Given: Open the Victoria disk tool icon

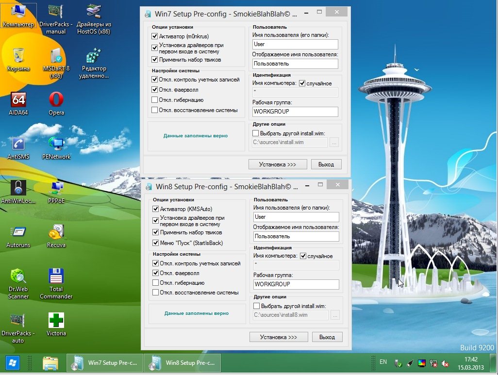Looking at the screenshot, I should [x=56, y=321].
